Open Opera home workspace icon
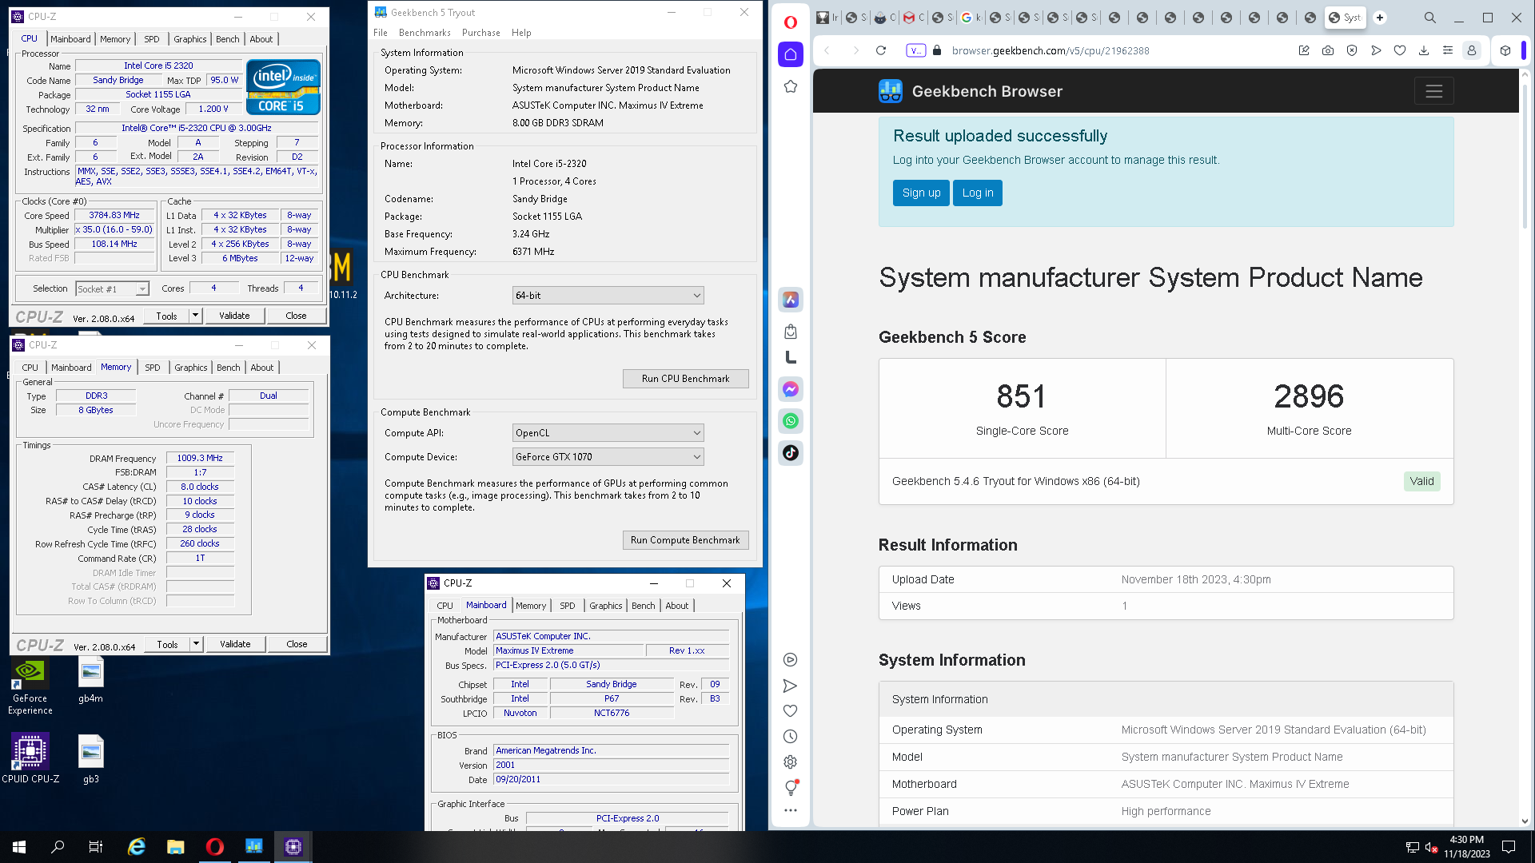Screen dimensions: 1535x863 791,54
